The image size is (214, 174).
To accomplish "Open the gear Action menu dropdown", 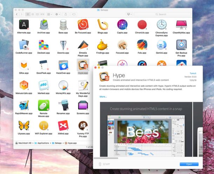I will [58, 14].
